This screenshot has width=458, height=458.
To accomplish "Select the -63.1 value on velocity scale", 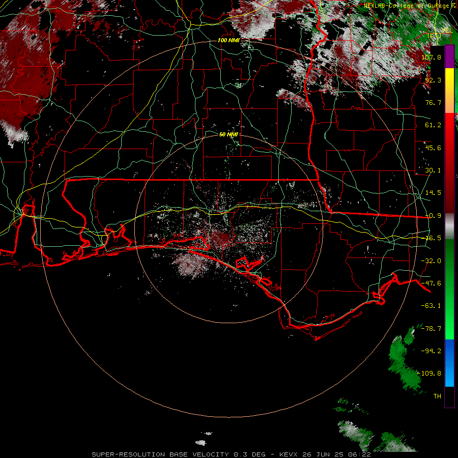I will [x=431, y=306].
